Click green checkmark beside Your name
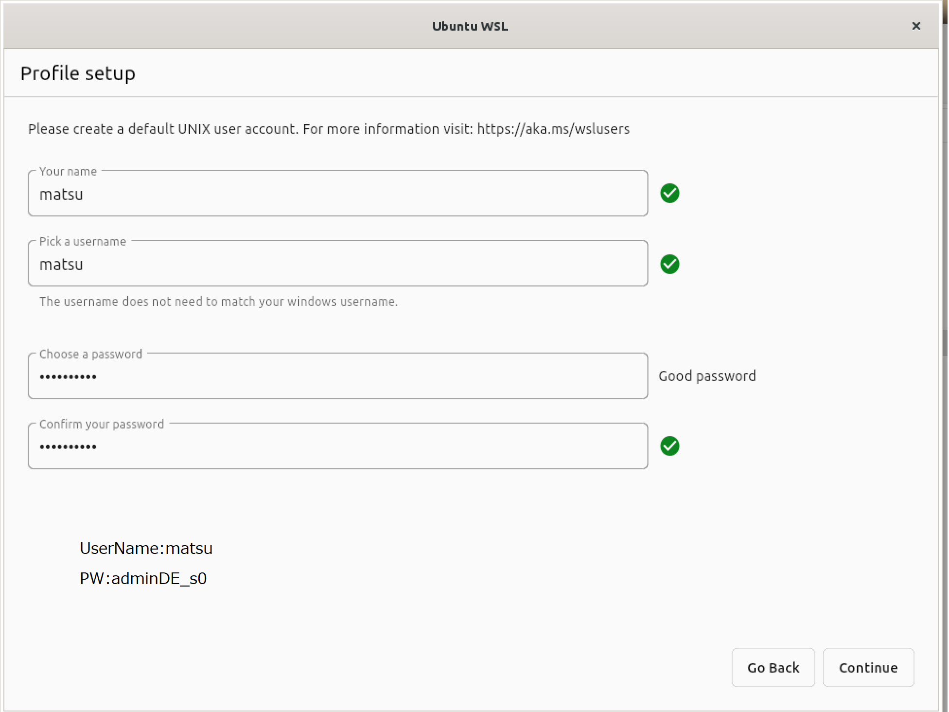The width and height of the screenshot is (949, 712). (x=670, y=194)
